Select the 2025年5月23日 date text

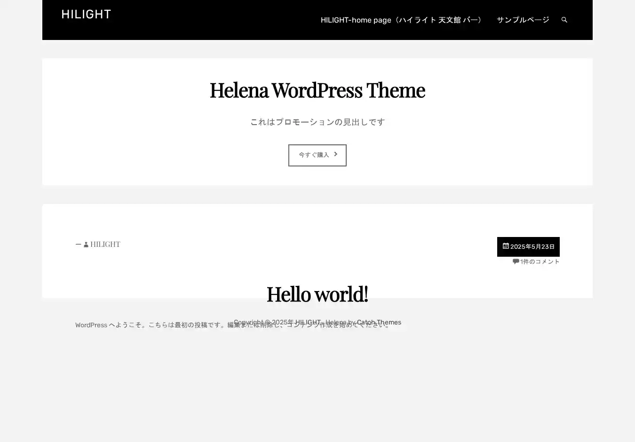pyautogui.click(x=532, y=247)
